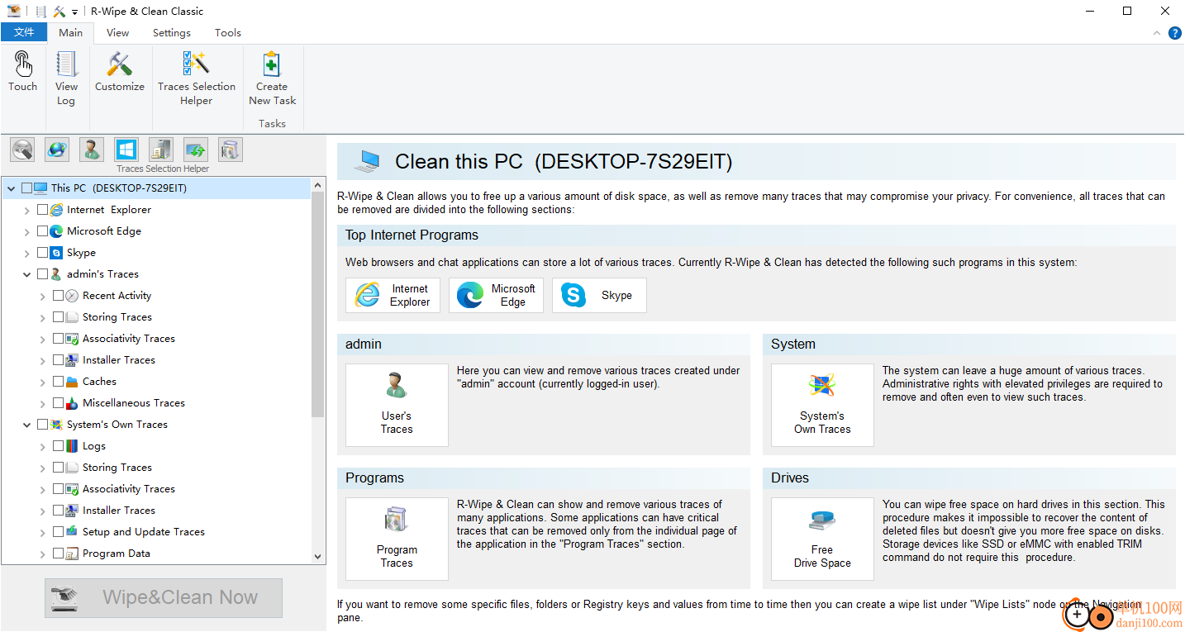Open Skype tile in Top Internet Programs
The image size is (1185, 632).
(599, 295)
